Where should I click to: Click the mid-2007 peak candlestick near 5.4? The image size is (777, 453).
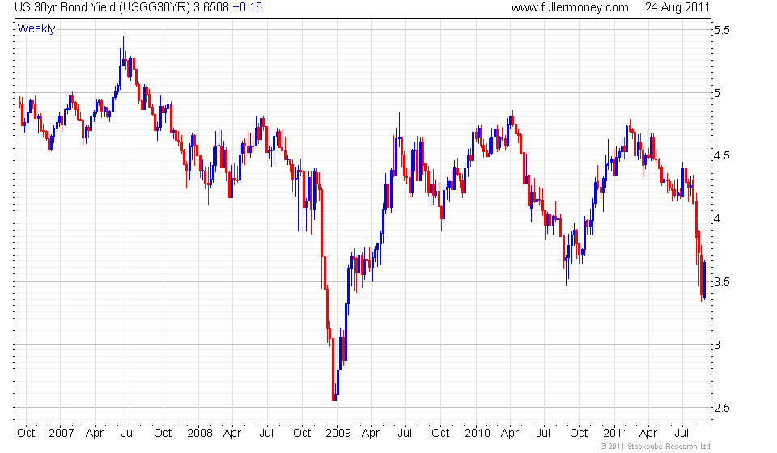coord(123,51)
